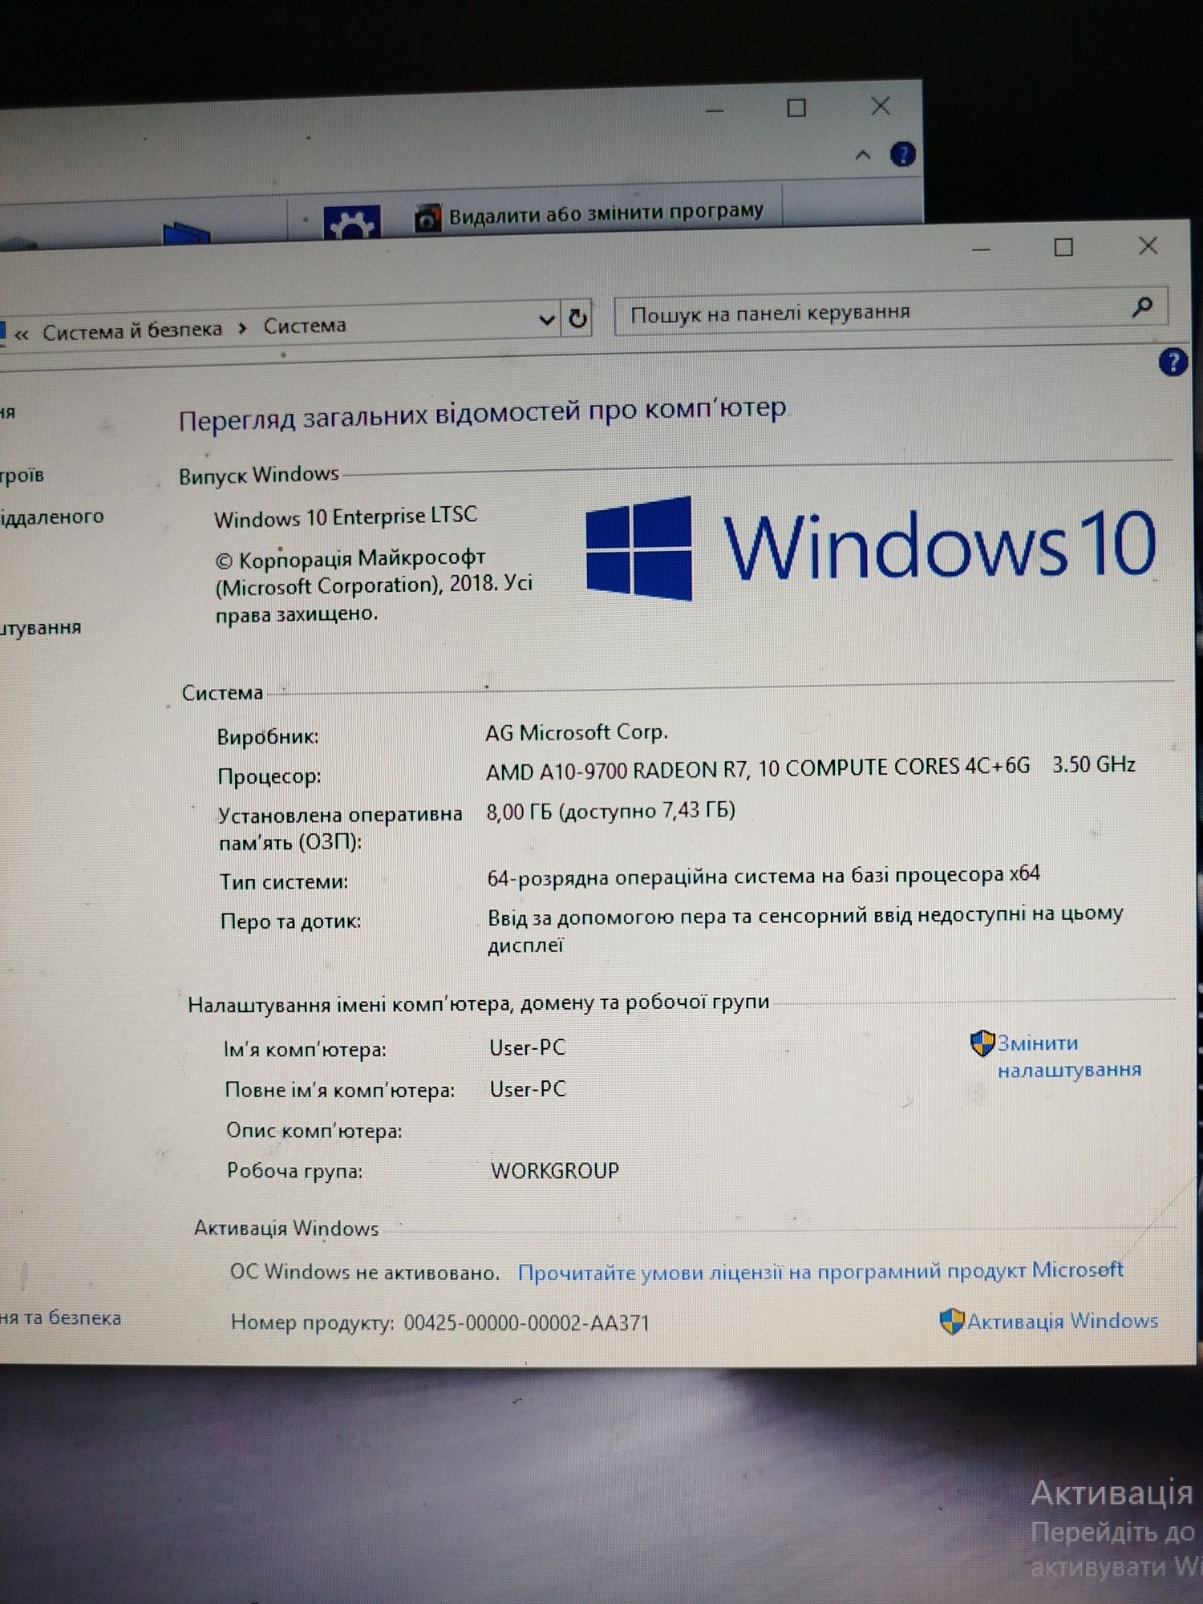Expand breadcrumb arrow after 'Система й безпека'
The image size is (1203, 1604).
242,328
